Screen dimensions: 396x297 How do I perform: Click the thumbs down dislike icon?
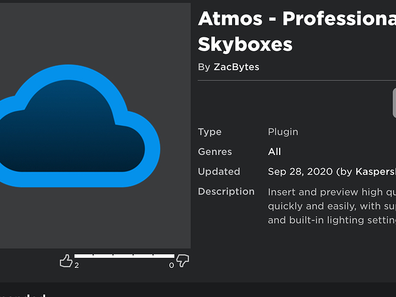(x=183, y=260)
